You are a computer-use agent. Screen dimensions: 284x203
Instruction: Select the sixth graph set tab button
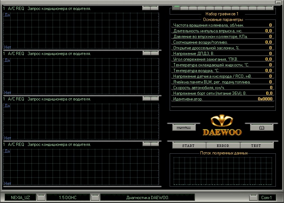219,8
